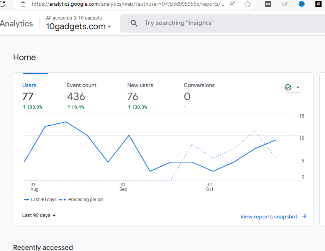Screen dimensions: 325x251
Task: Click the 01 Oct axis label
Action: [210, 187]
